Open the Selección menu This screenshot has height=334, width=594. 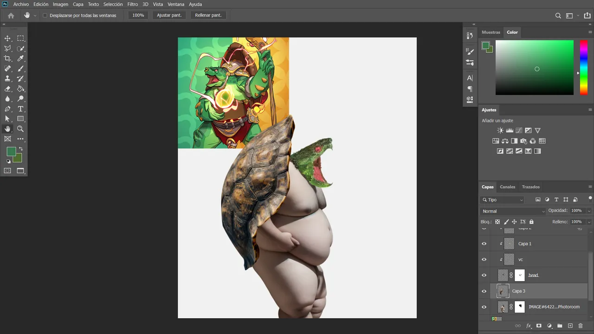(113, 4)
